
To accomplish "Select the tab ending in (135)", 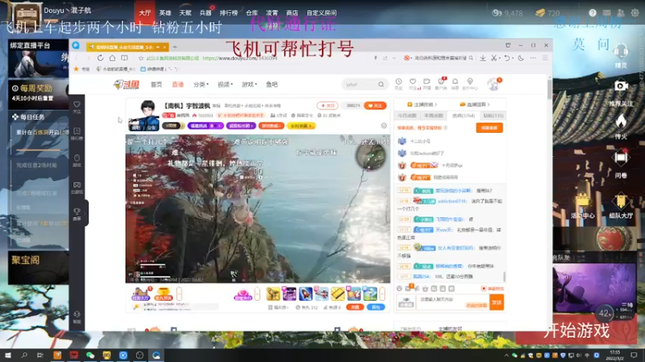I will (x=493, y=116).
